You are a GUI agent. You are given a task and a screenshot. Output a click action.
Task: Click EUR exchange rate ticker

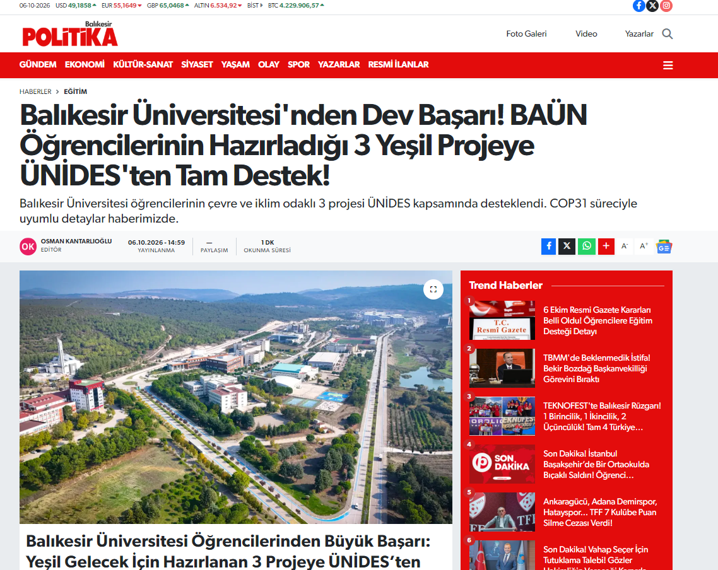pyautogui.click(x=121, y=6)
